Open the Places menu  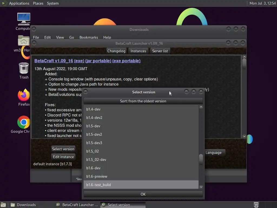38,3
